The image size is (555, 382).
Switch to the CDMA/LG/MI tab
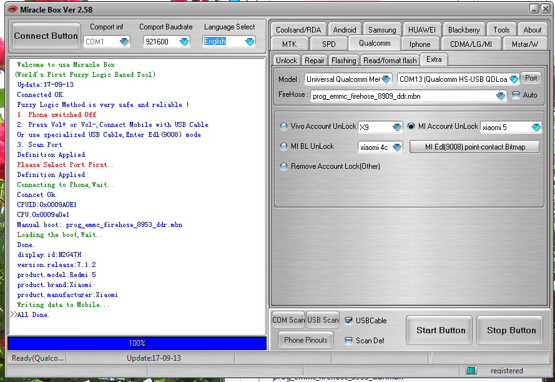click(471, 44)
